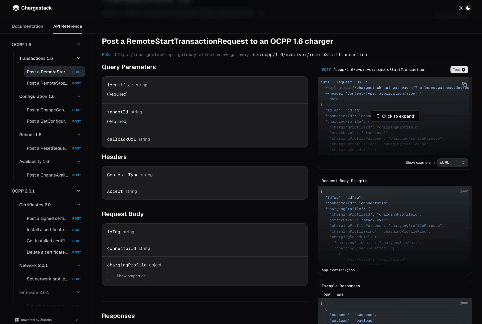Click to expand the code sample

tap(395, 116)
